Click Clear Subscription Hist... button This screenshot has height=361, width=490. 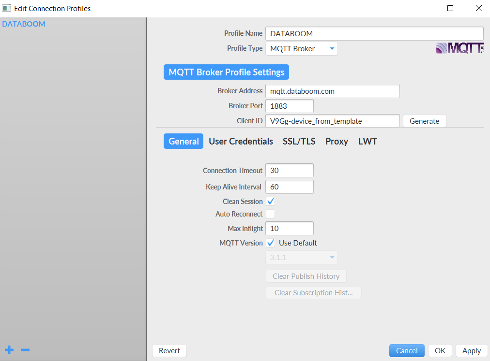pyautogui.click(x=313, y=293)
